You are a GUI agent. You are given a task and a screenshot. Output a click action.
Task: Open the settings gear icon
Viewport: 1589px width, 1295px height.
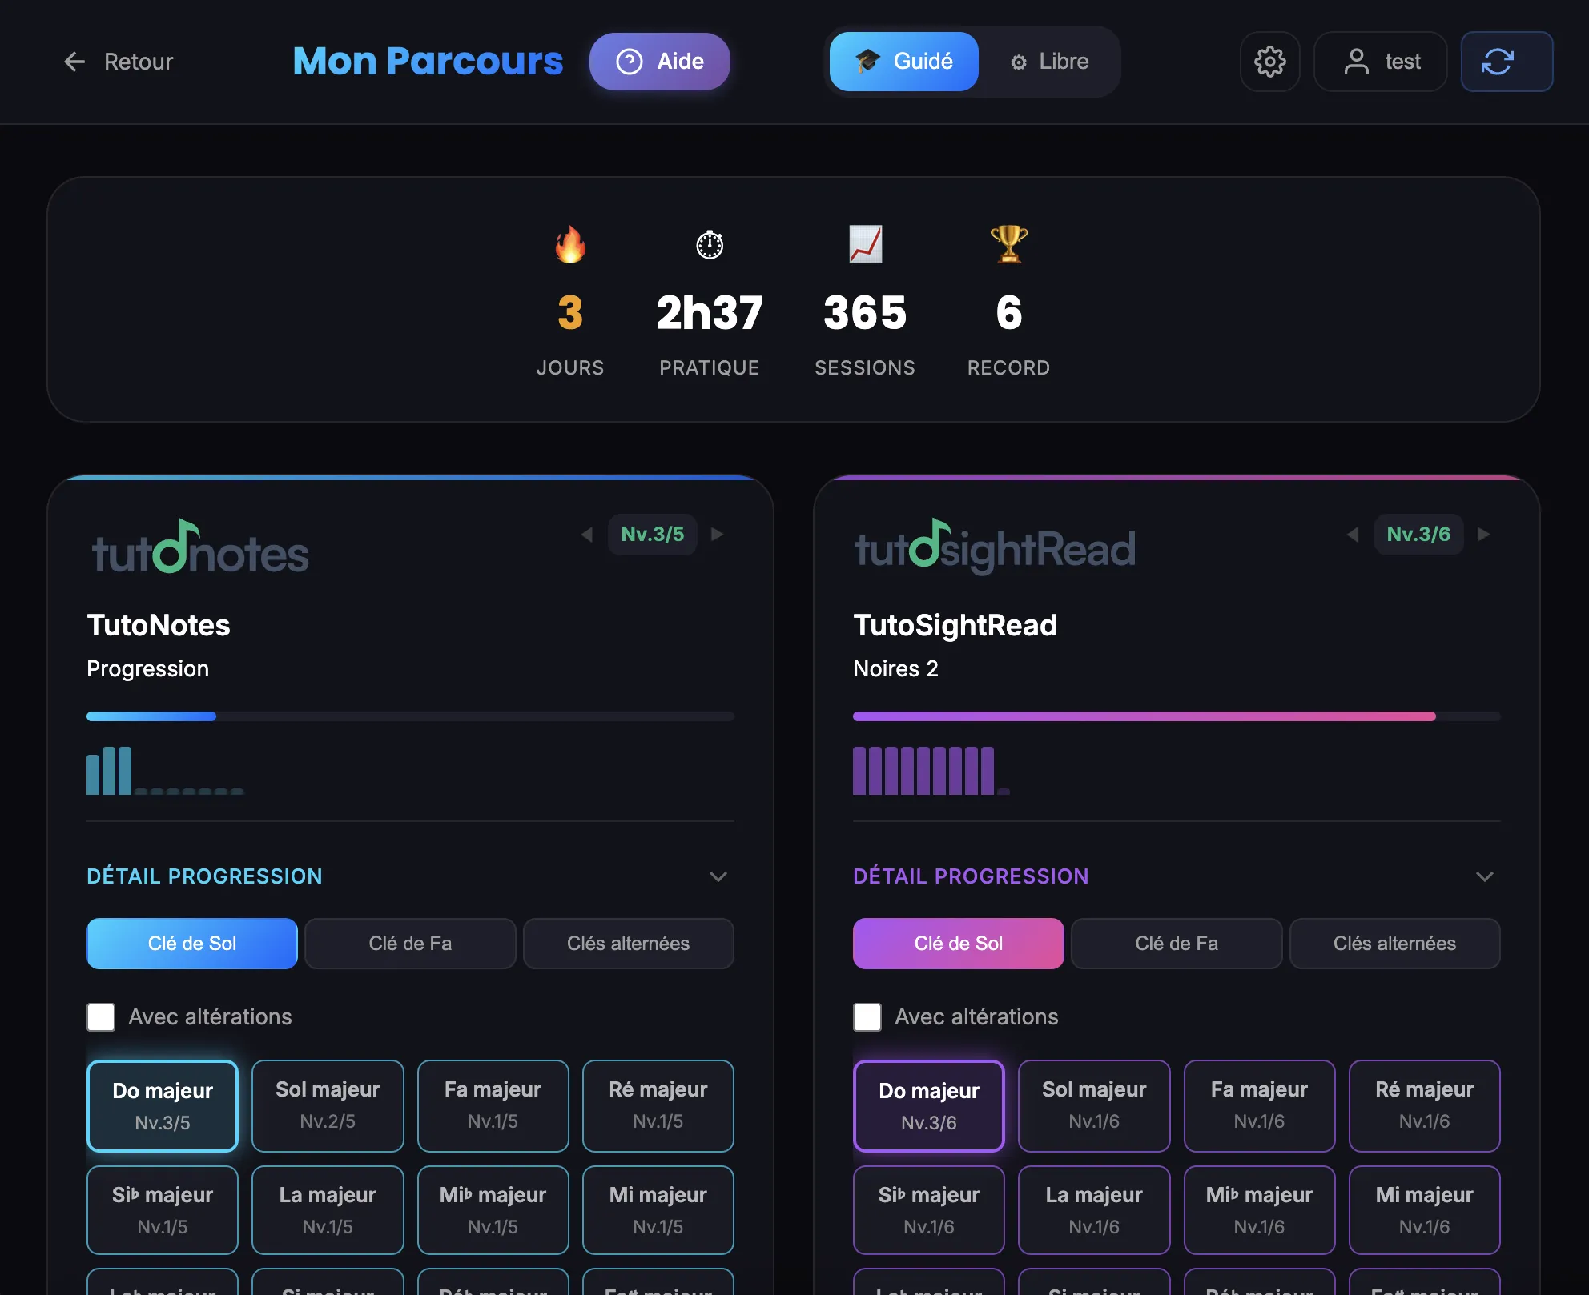coord(1269,62)
